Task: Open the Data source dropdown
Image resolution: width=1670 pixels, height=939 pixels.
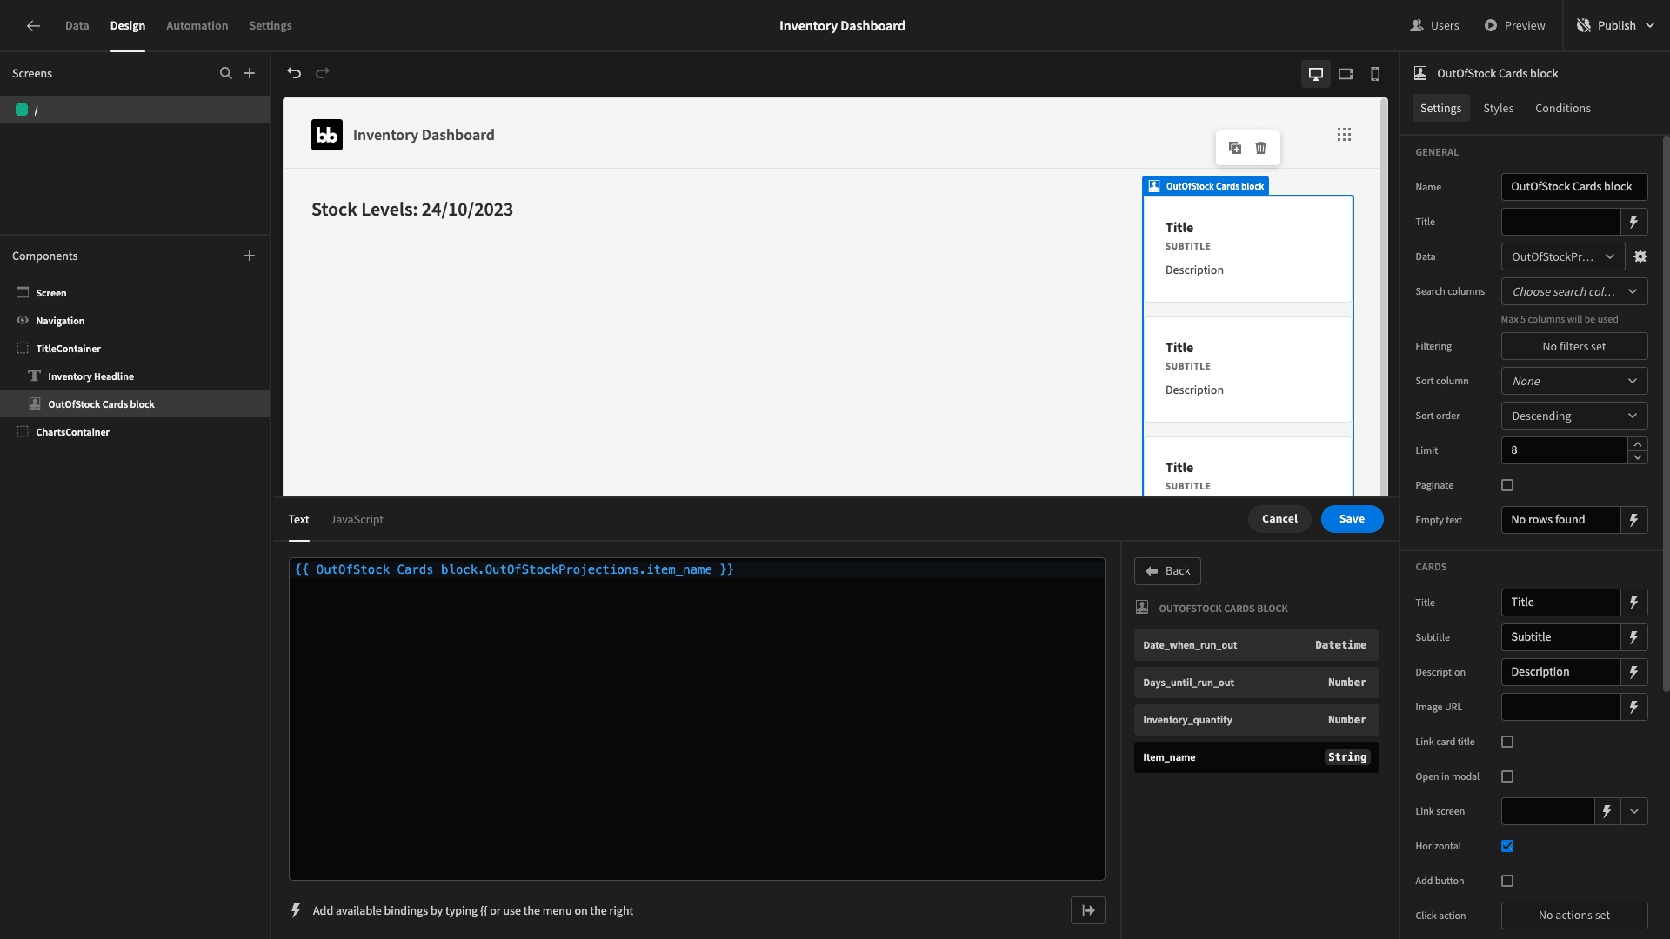Action: point(1563,256)
